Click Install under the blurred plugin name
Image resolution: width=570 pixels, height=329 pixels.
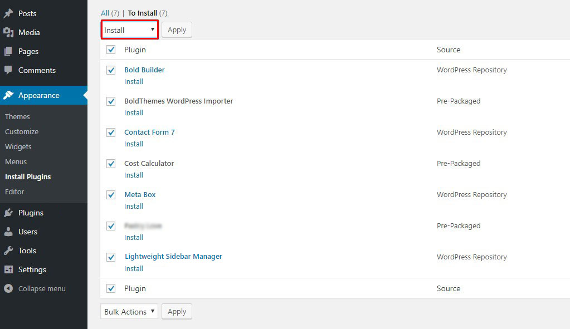pos(134,238)
